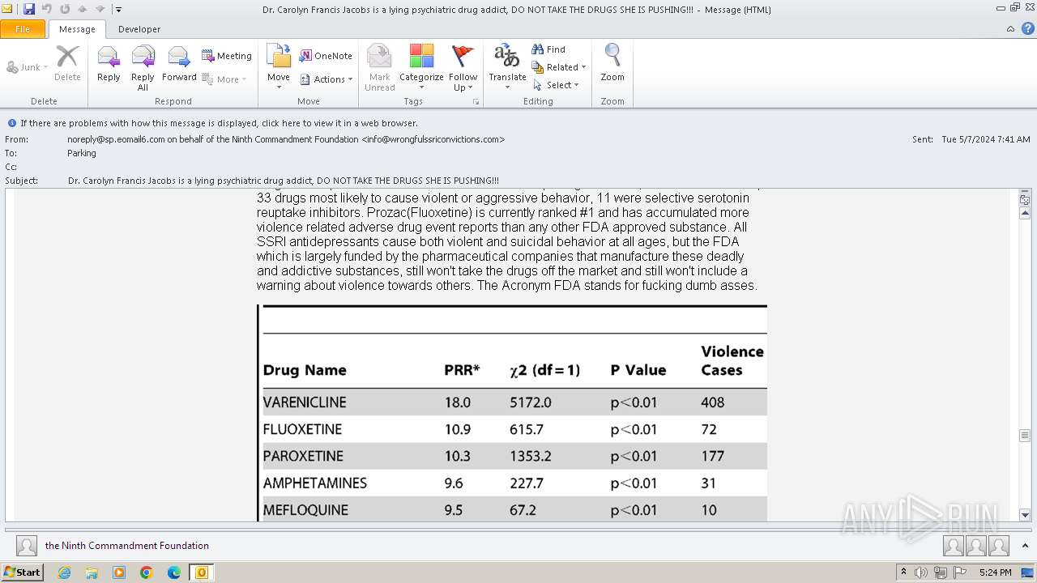The image size is (1037, 583).
Task: Click the 5172.0 chi-square value
Action: point(531,402)
